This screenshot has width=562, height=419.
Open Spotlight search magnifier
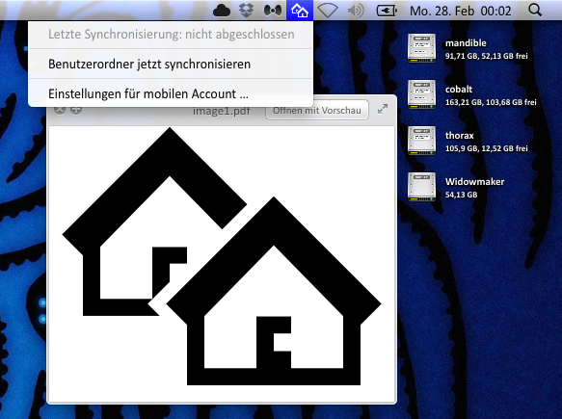point(535,10)
